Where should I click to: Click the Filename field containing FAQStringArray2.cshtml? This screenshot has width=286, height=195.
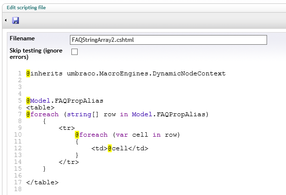click(x=168, y=40)
